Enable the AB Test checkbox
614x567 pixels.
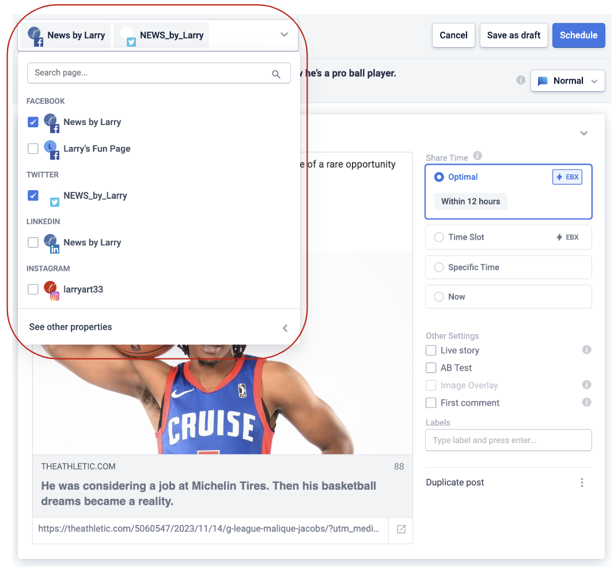431,368
